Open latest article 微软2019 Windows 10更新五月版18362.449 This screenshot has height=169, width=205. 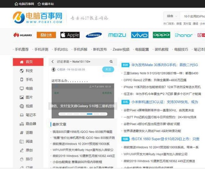tap(84, 156)
